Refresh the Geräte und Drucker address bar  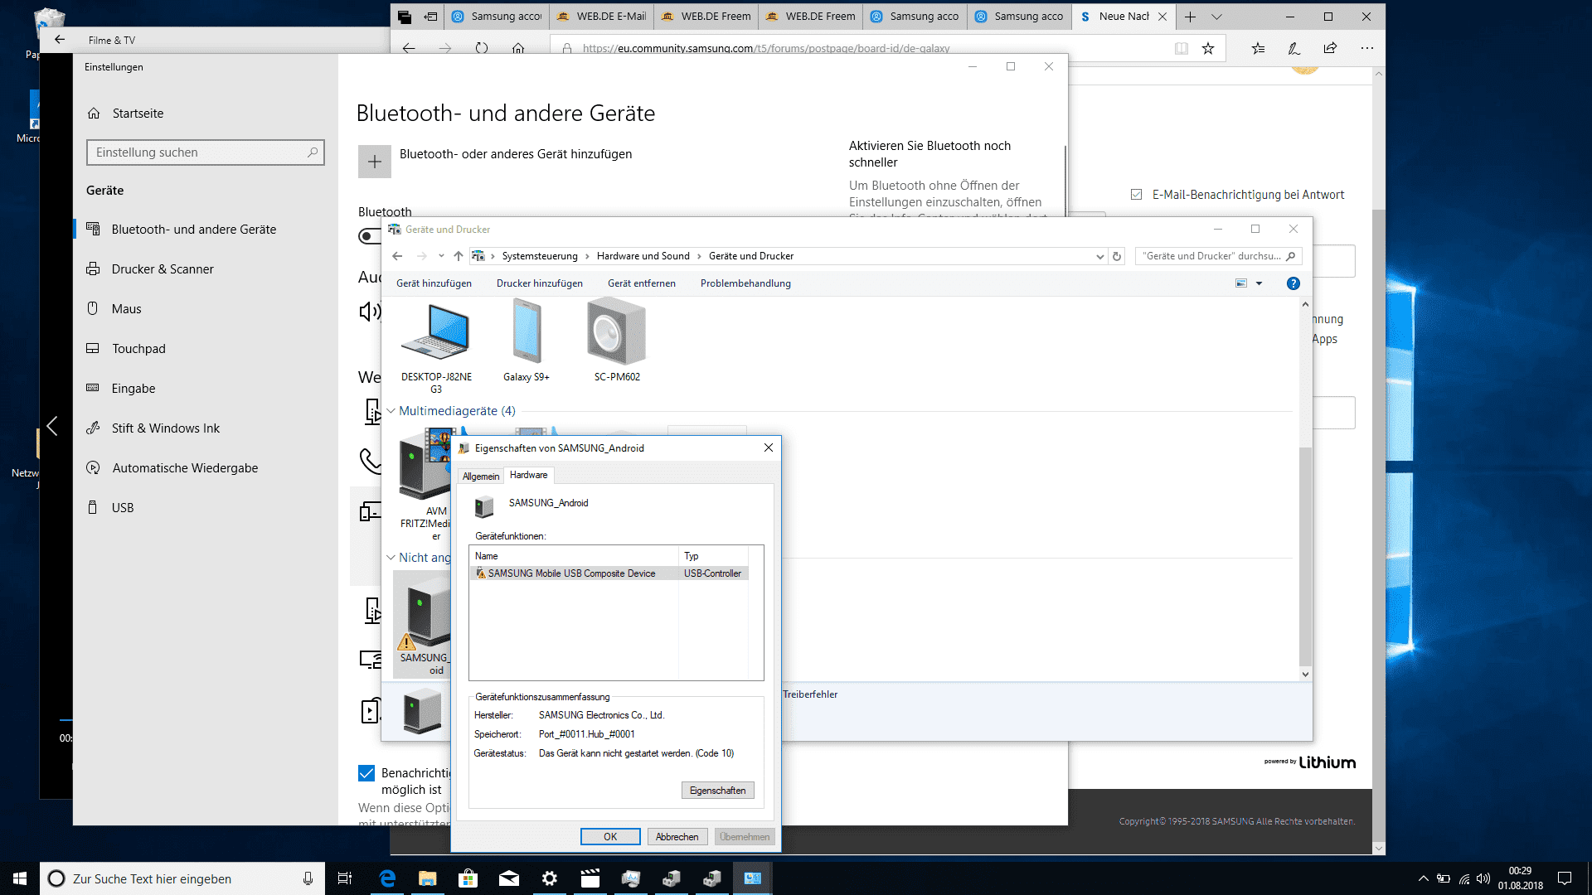pos(1117,256)
